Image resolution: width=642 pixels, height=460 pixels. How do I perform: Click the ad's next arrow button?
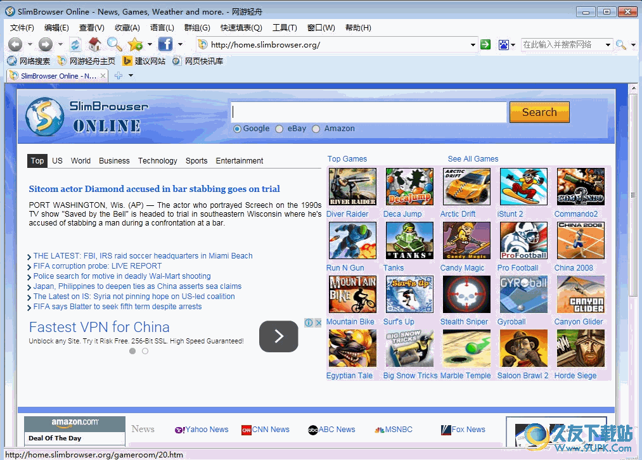tap(279, 336)
